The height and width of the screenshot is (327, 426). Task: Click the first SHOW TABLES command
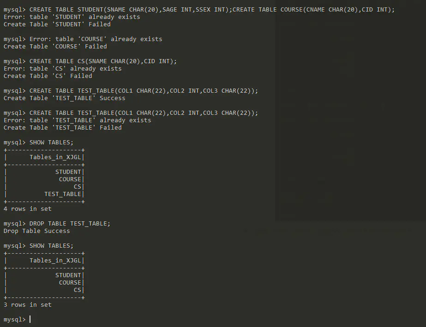pos(51,143)
